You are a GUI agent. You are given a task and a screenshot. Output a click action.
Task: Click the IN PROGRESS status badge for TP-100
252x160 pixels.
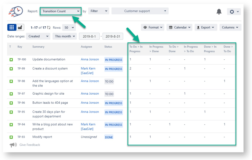(114, 60)
